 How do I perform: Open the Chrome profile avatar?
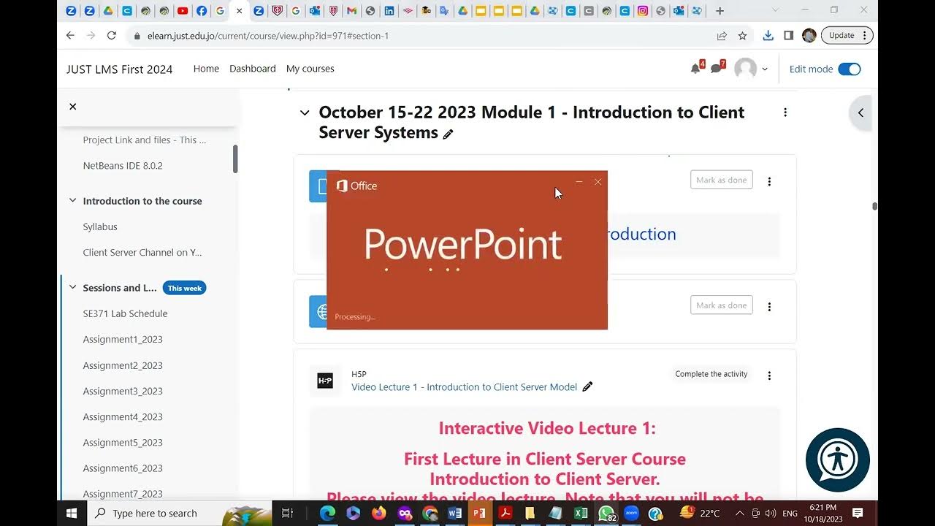coord(809,35)
